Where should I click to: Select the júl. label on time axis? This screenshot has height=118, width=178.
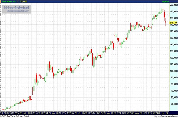pos(80,113)
